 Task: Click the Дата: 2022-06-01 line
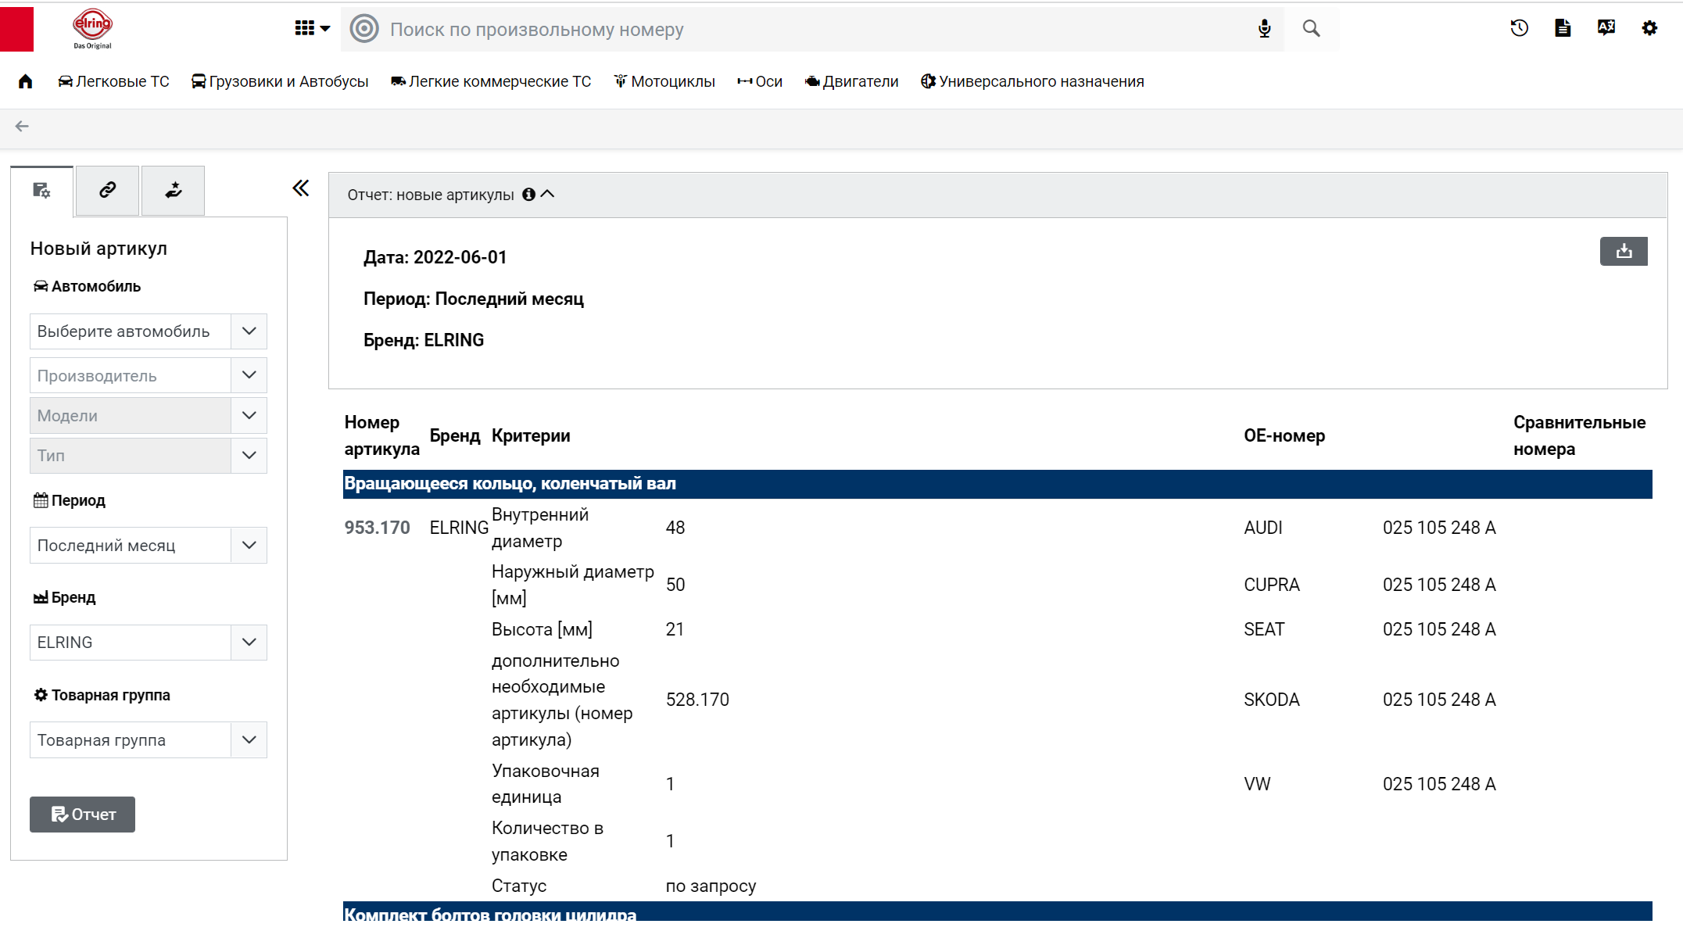pyautogui.click(x=435, y=257)
